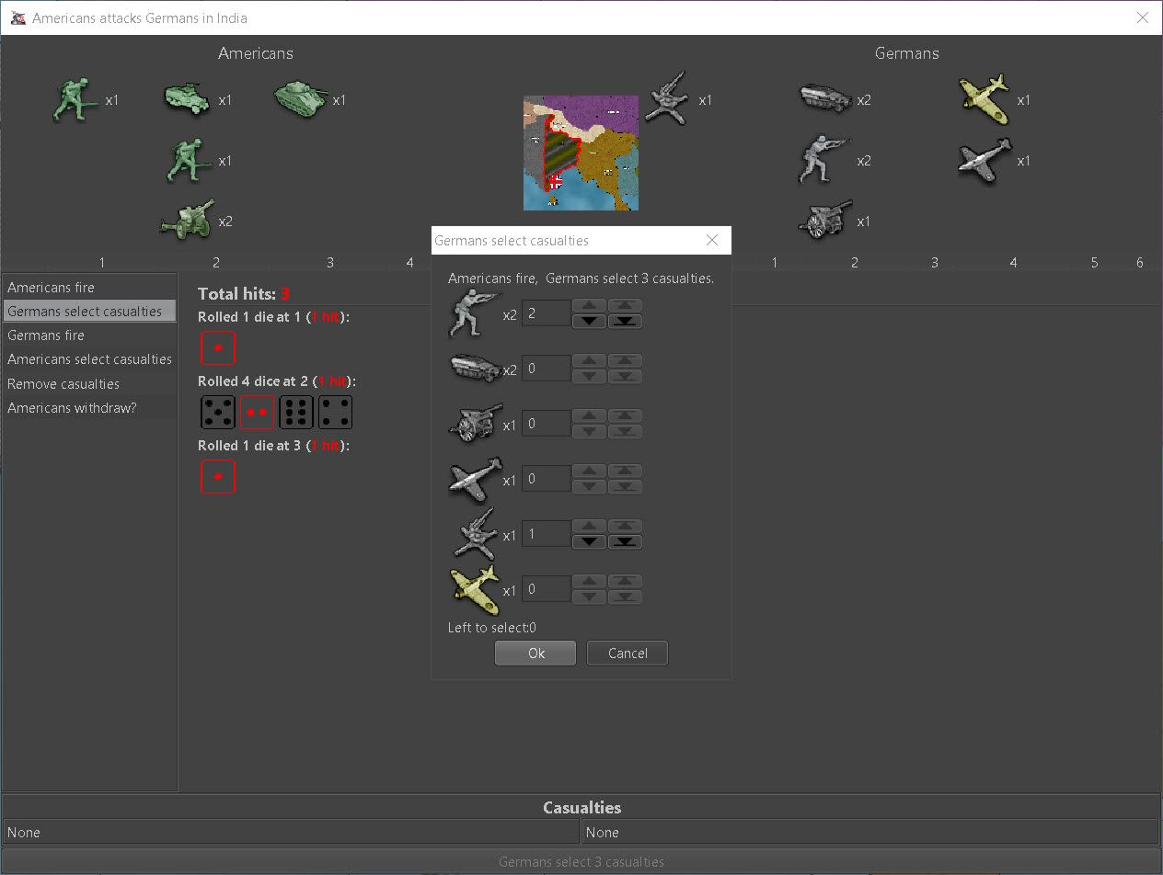Click the American green artillery unit icon
The image size is (1163, 875).
pos(186,221)
